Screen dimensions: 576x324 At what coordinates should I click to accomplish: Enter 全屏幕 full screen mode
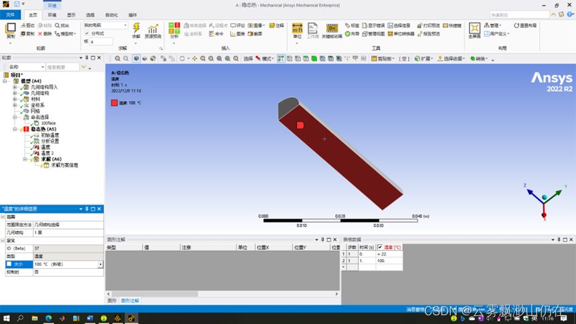click(474, 31)
